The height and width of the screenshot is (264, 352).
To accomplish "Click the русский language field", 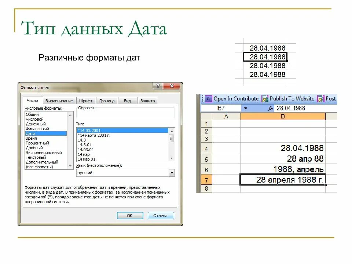I will (x=122, y=173).
